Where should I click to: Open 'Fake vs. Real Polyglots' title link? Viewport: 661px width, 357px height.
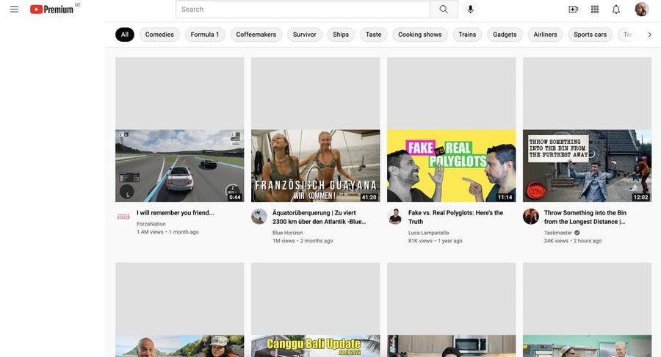[455, 217]
